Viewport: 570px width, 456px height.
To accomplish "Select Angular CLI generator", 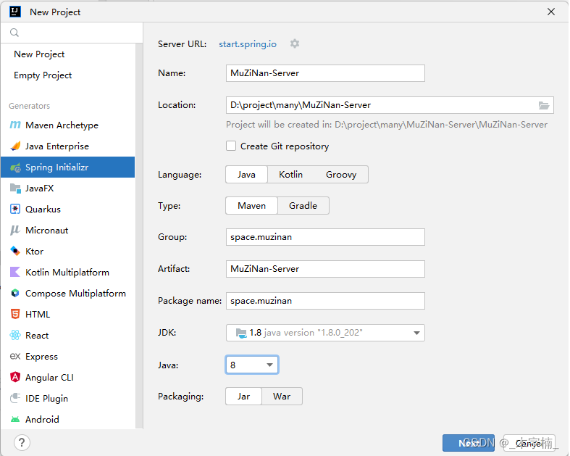I will pyautogui.click(x=49, y=378).
